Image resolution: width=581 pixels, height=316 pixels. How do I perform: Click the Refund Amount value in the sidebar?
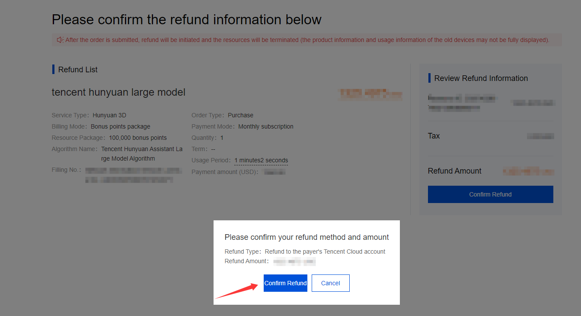coord(528,171)
